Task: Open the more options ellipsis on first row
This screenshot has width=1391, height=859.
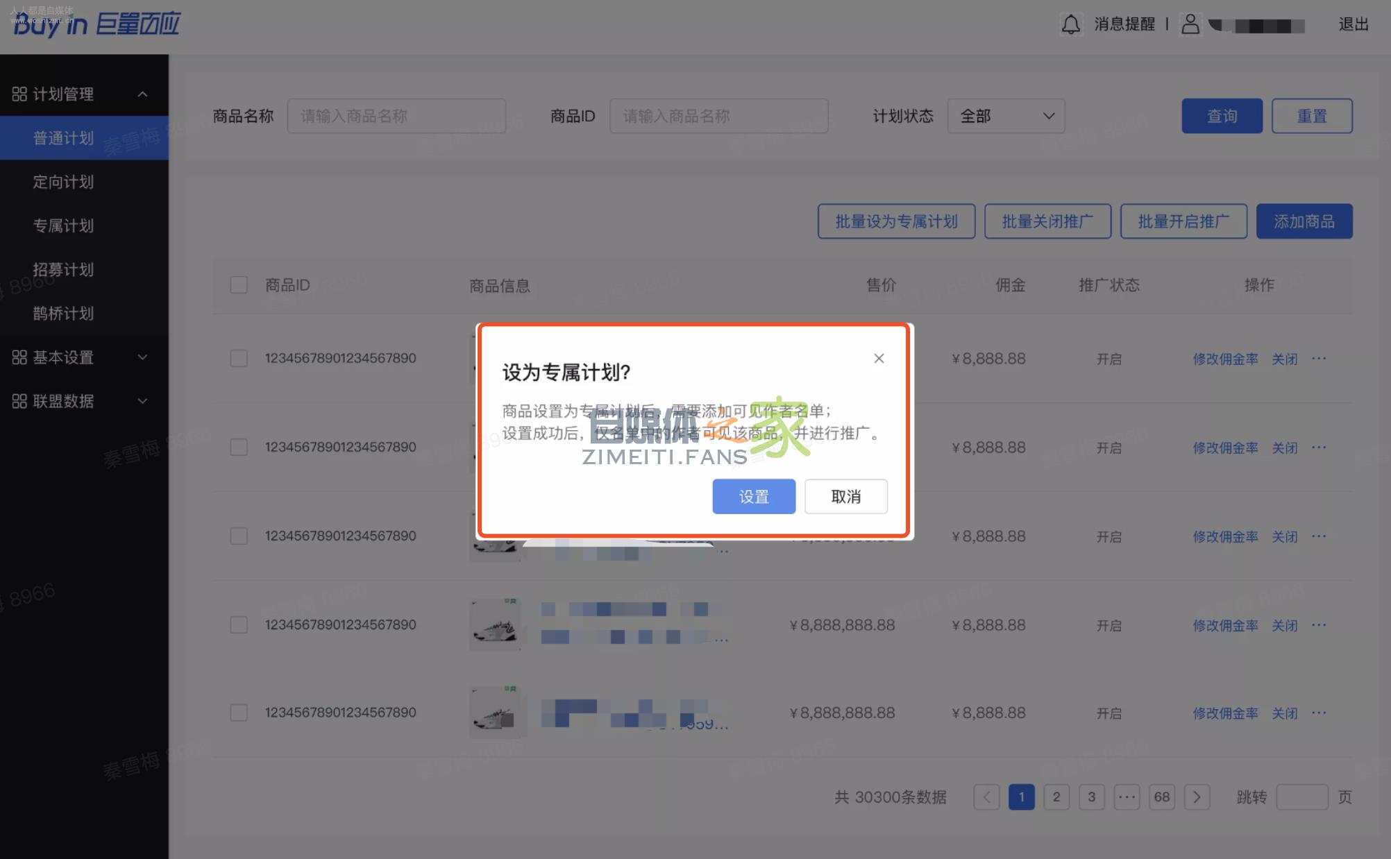Action: pos(1319,359)
